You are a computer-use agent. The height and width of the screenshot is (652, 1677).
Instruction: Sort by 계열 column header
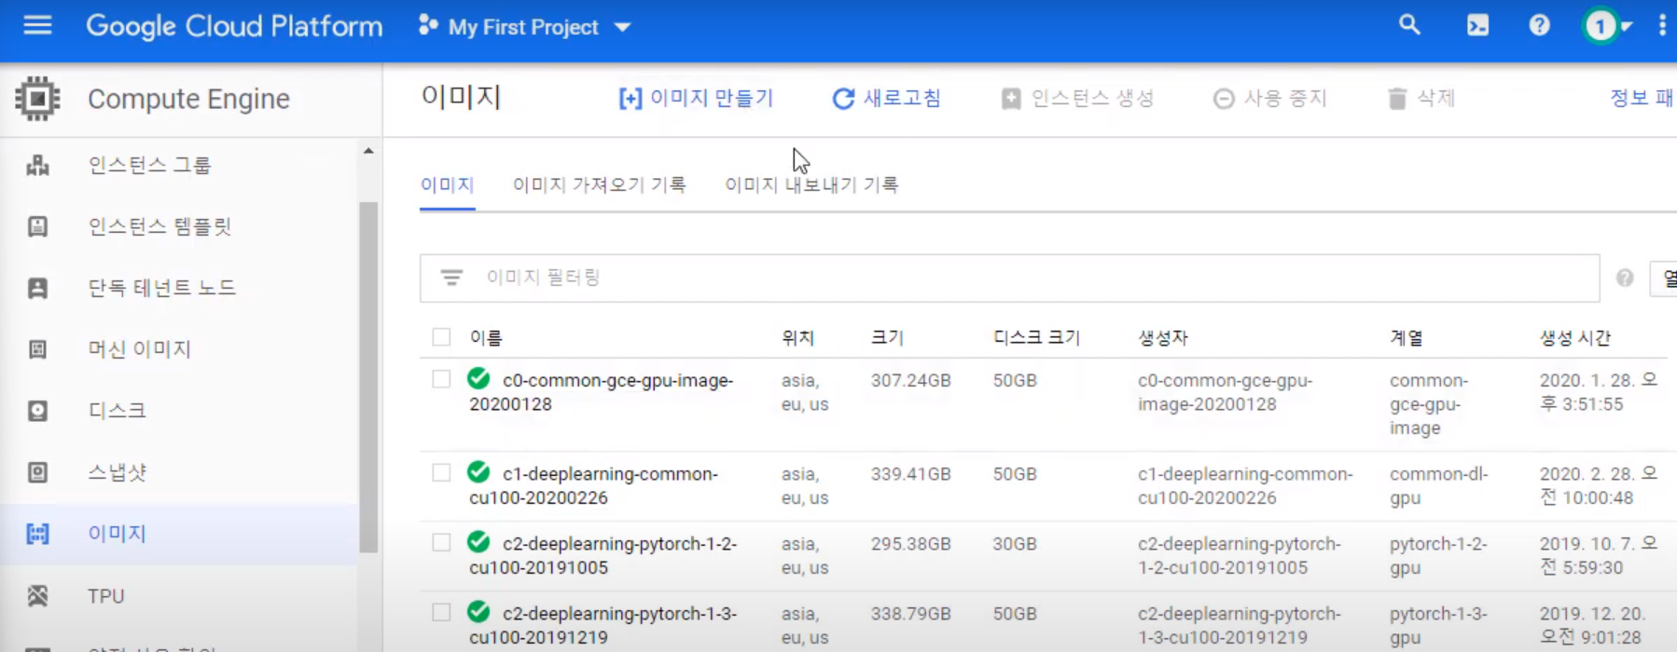point(1406,337)
